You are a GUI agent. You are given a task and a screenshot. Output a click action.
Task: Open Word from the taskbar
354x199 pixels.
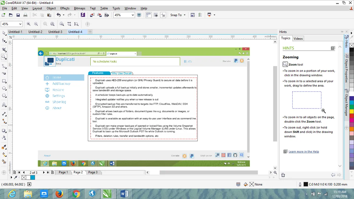pyautogui.click(x=124, y=194)
